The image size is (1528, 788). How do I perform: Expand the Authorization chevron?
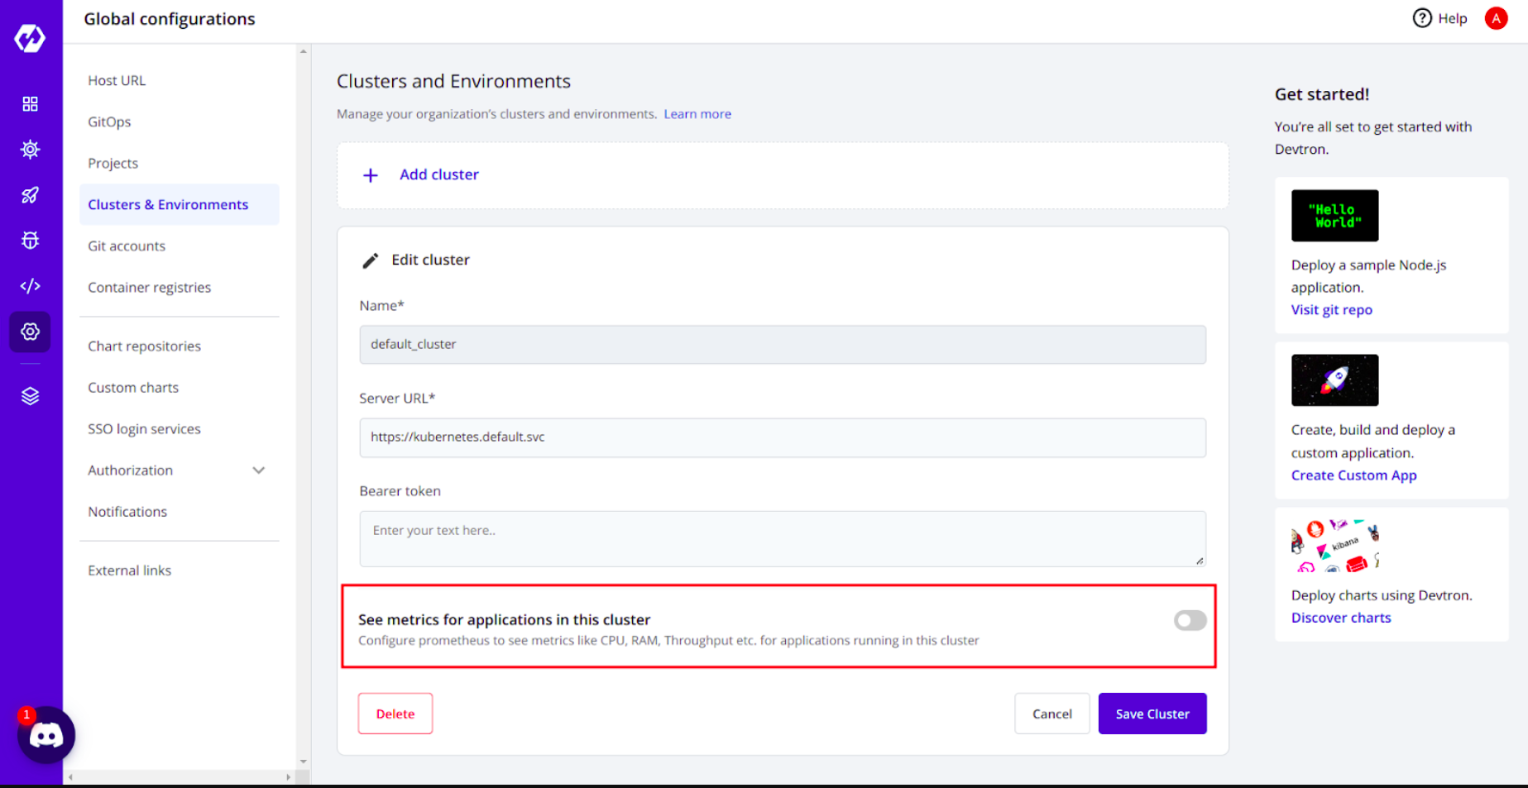(x=259, y=470)
